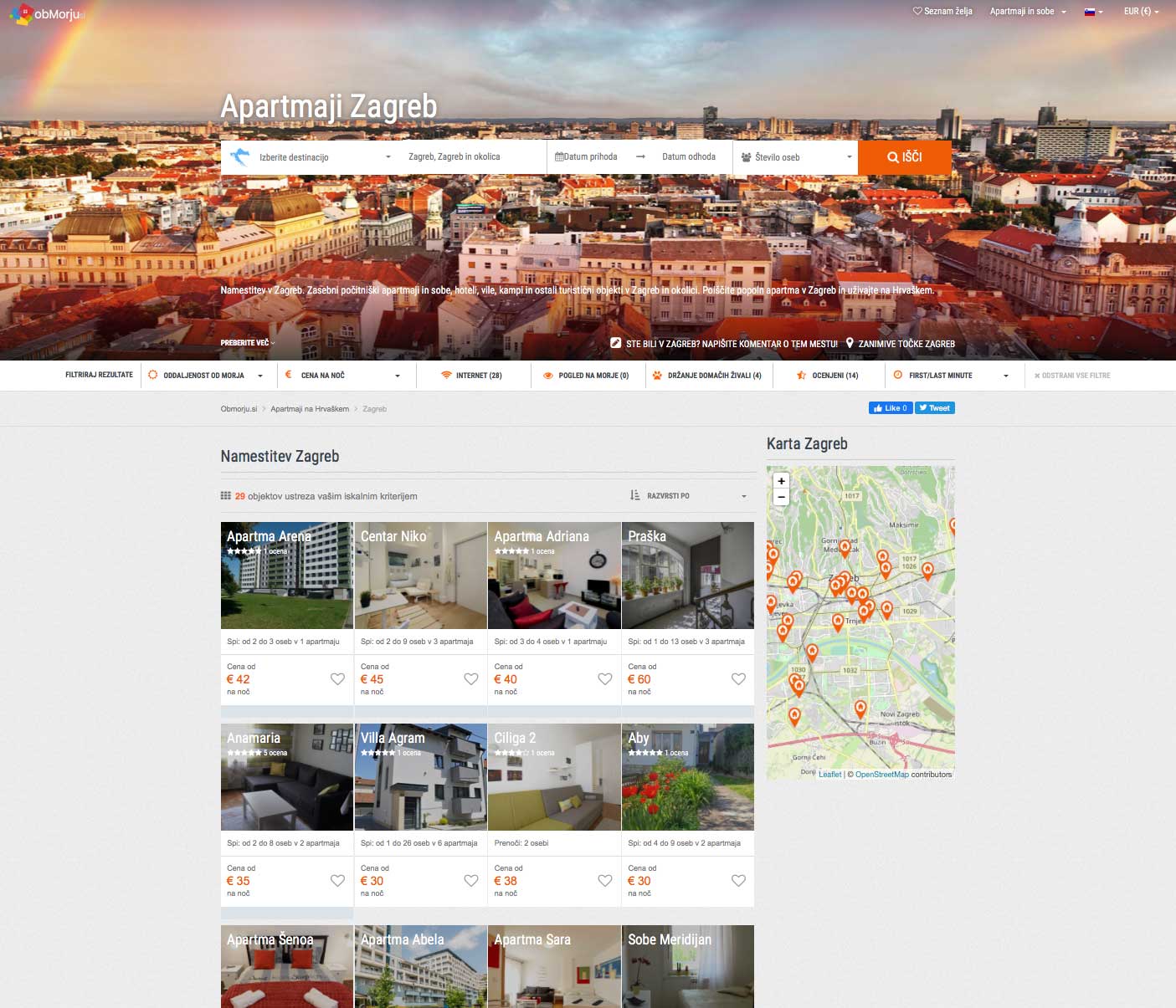Open the Anamaria listing thumbnail
Screen dimensions: 1176x1008
pos(286,777)
